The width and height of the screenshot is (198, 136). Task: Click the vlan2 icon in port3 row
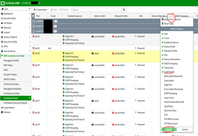(92, 53)
